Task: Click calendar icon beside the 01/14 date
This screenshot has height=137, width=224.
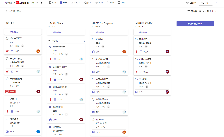Action: [x=93, y=52]
